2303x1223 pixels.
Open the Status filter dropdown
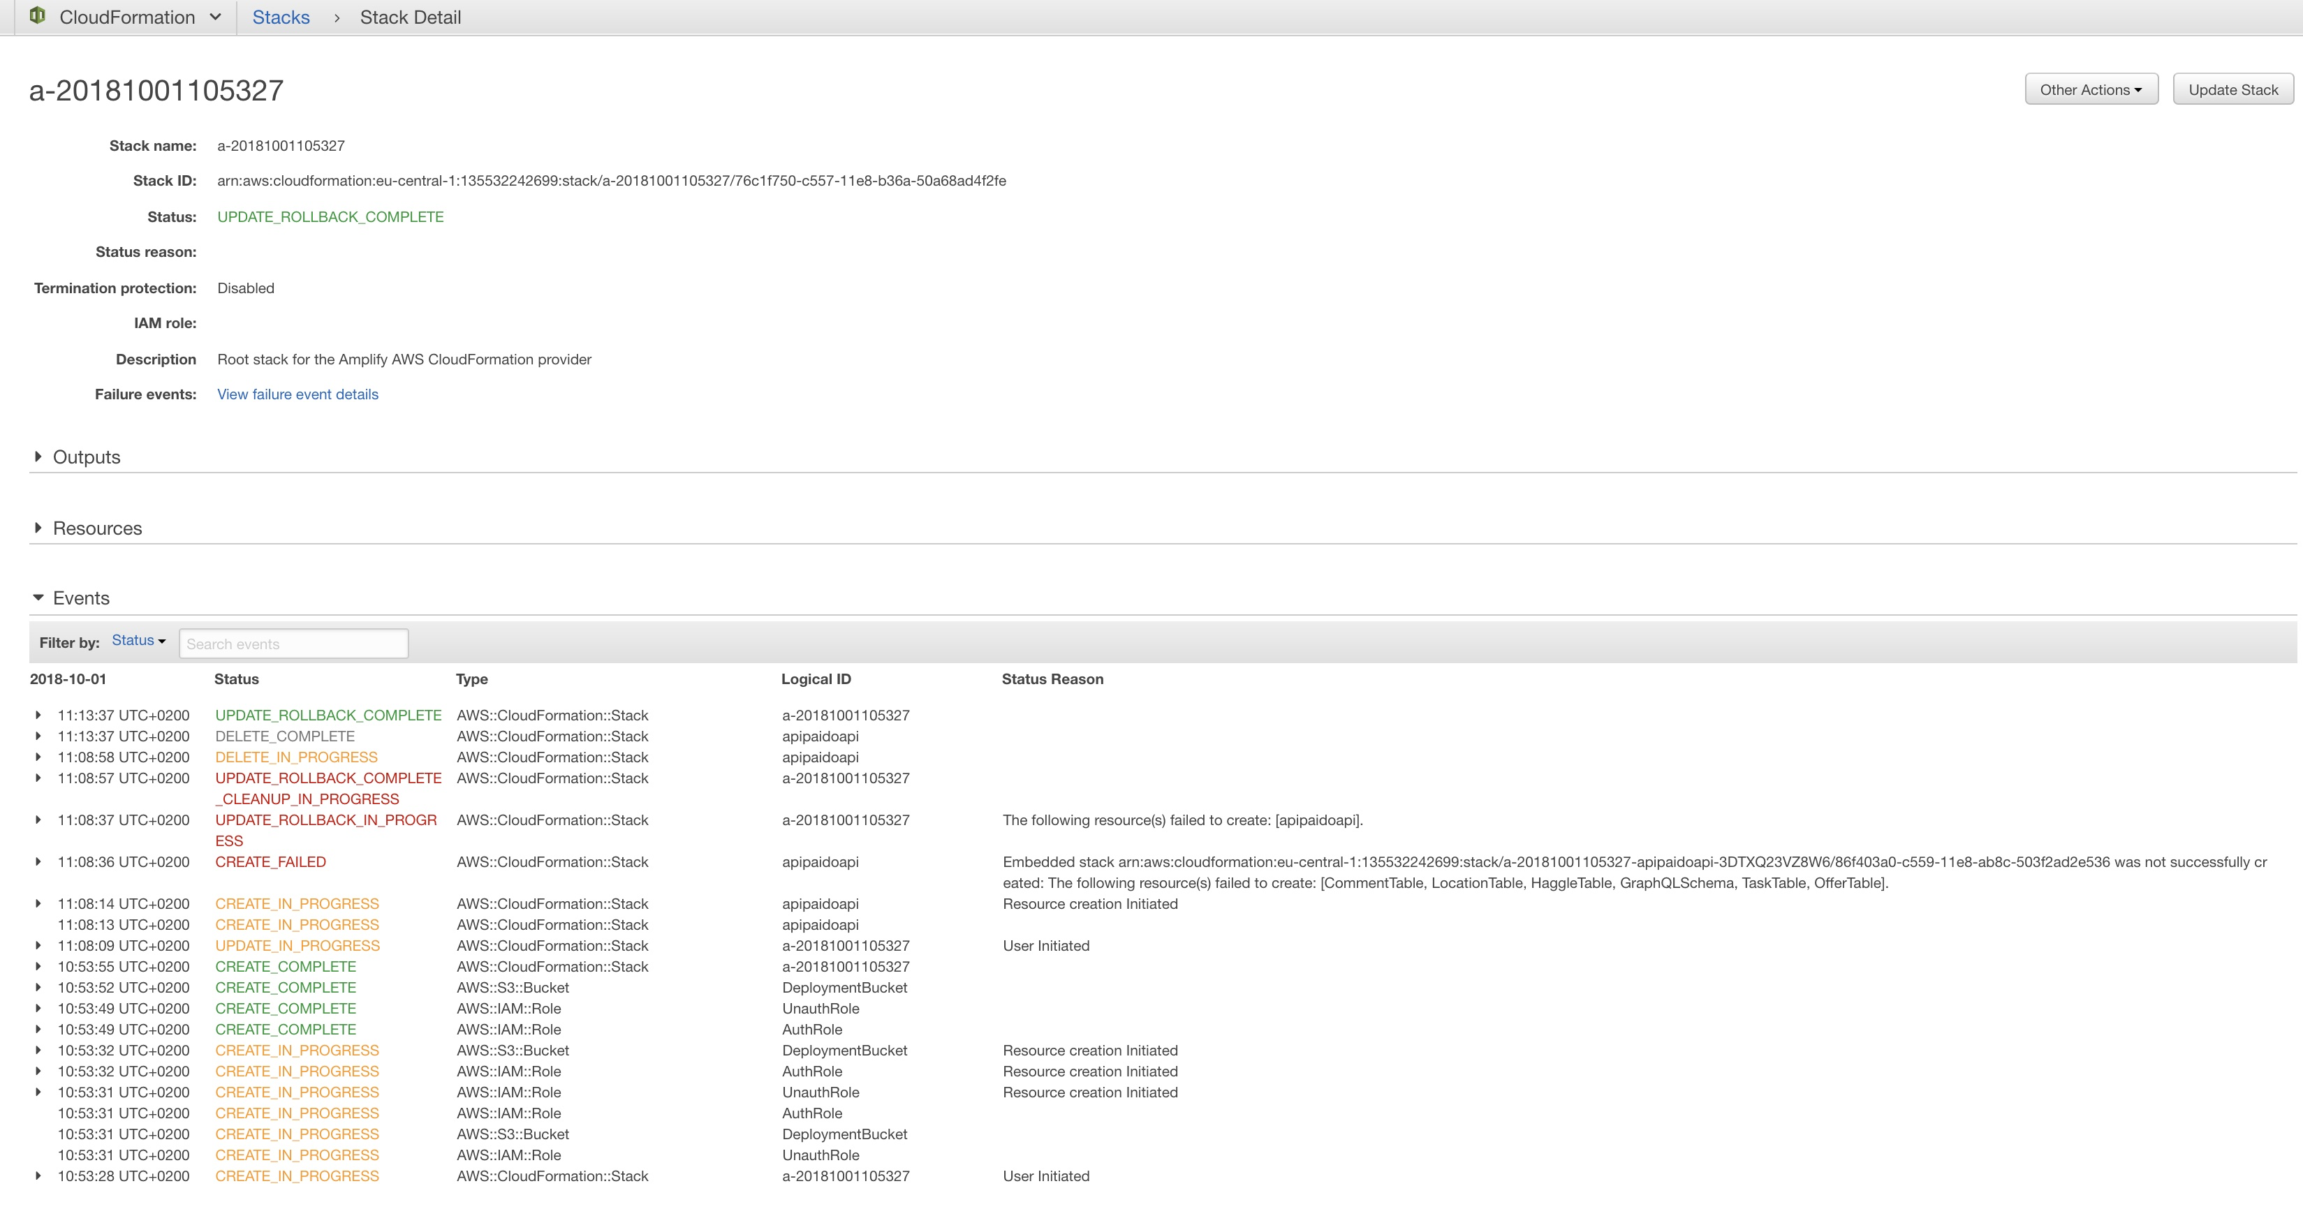tap(137, 640)
